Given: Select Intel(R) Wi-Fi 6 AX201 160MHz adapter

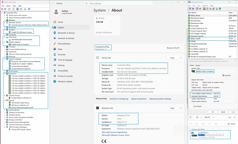Looking at the screenshot, I should [x=22, y=64].
